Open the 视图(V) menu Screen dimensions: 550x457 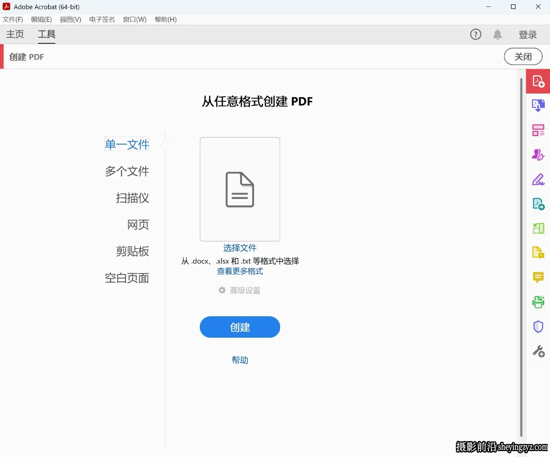point(70,19)
